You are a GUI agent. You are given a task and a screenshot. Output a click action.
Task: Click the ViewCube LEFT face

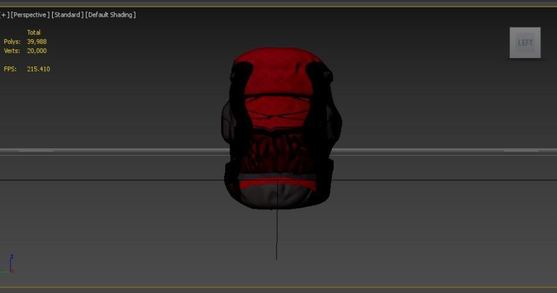point(525,43)
